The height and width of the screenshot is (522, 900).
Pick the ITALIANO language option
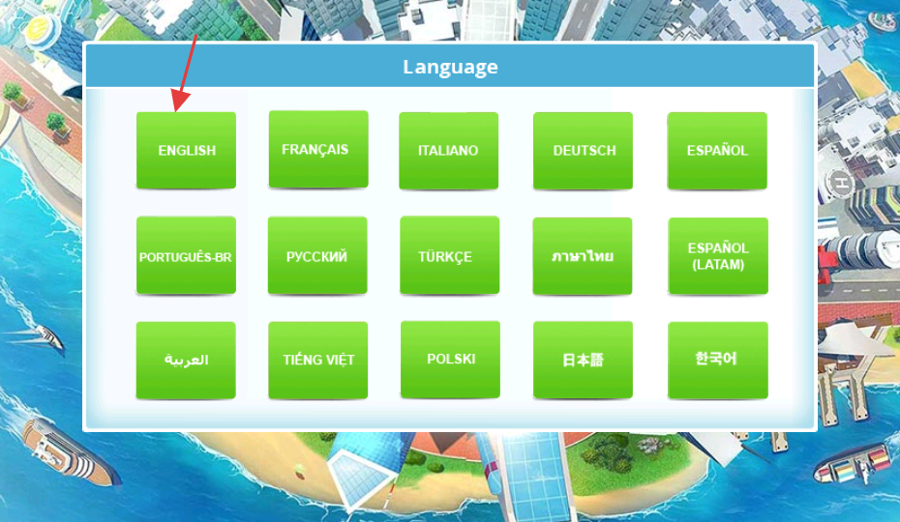pos(448,150)
